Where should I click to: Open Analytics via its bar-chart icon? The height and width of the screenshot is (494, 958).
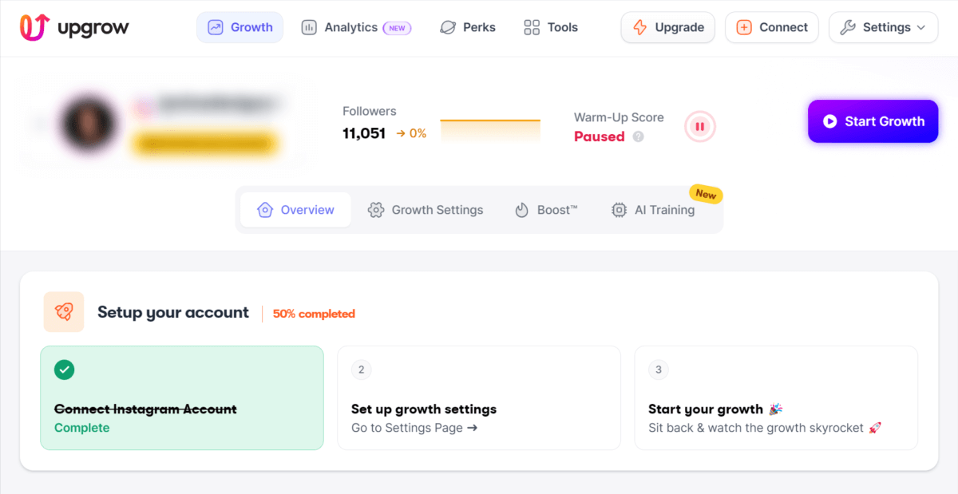(309, 27)
